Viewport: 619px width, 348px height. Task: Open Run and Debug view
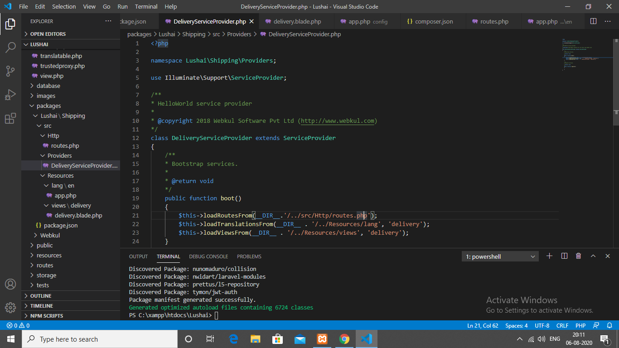(x=10, y=95)
